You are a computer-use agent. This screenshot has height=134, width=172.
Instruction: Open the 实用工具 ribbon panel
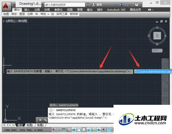62,14
